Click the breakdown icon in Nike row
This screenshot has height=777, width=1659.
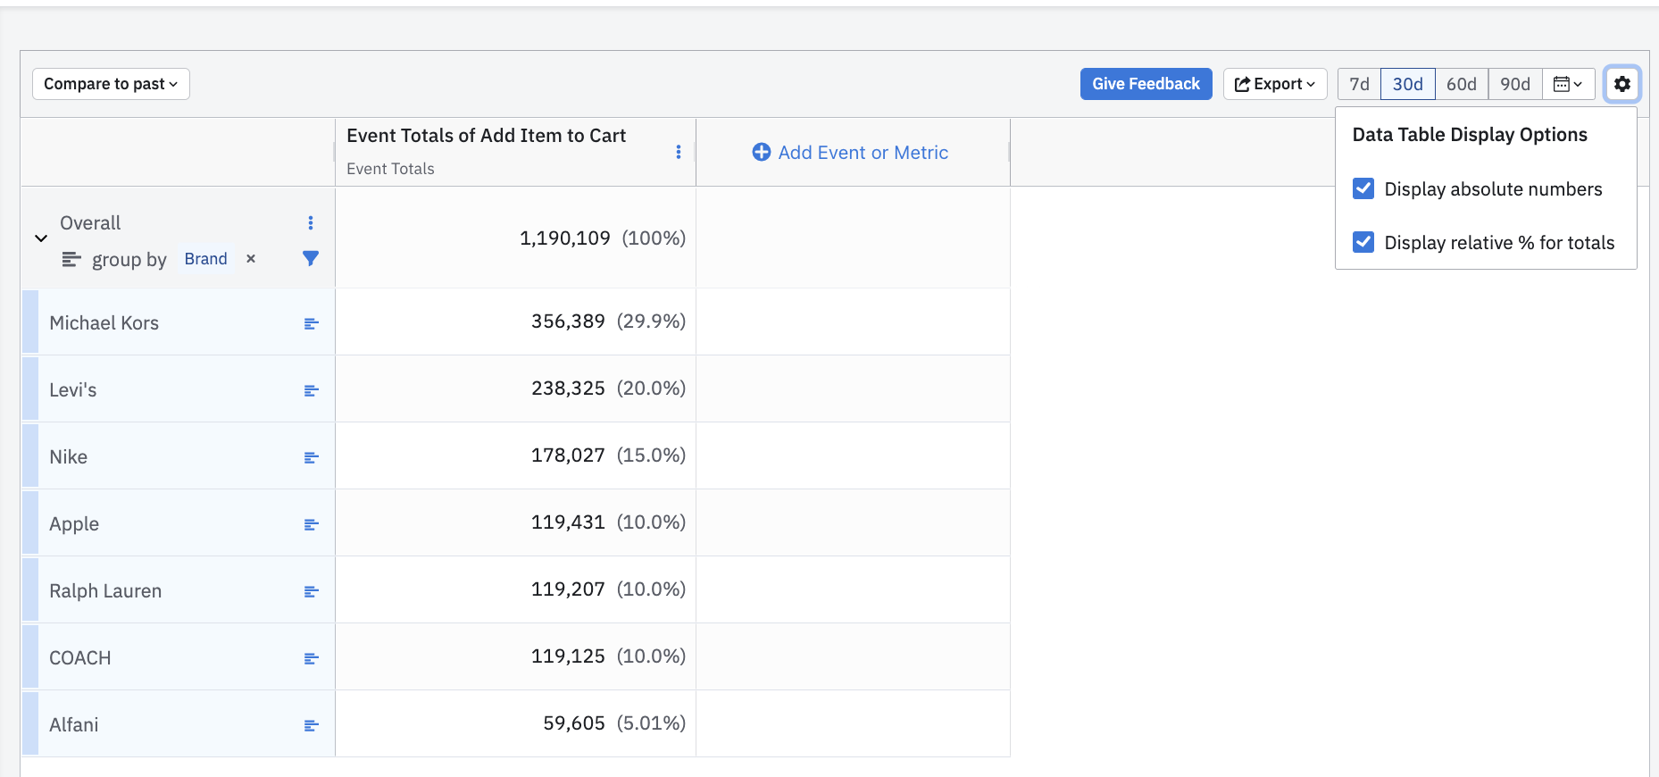coord(311,457)
